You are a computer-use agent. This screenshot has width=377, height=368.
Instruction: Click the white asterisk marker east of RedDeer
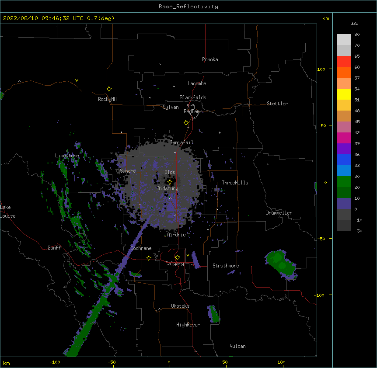[220, 132]
